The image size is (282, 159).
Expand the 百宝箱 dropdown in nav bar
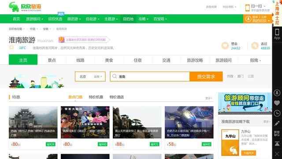pyautogui.click(x=160, y=19)
